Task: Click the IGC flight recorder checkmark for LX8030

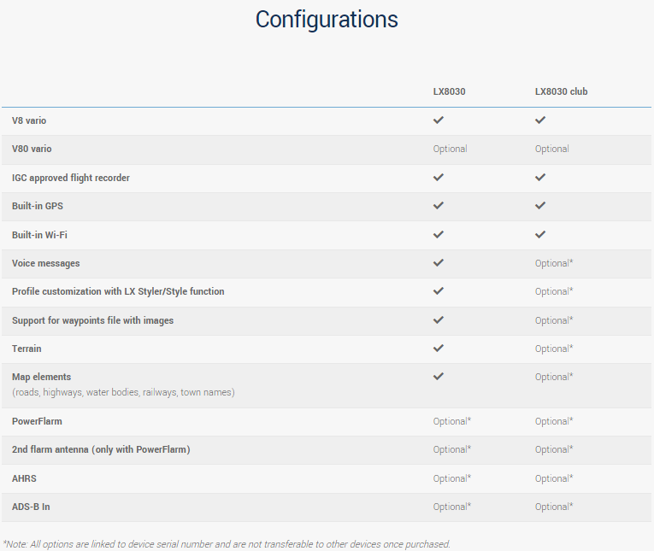Action: tap(439, 178)
